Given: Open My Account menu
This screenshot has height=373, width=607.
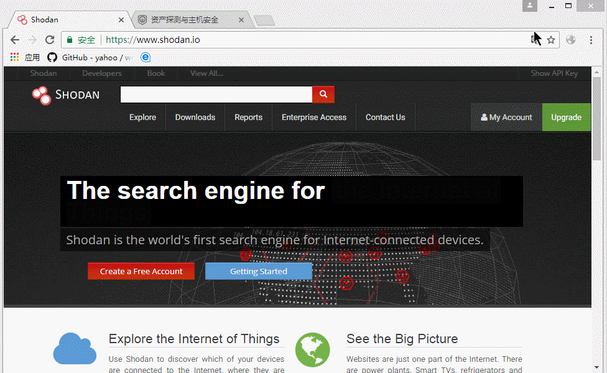Looking at the screenshot, I should [506, 117].
